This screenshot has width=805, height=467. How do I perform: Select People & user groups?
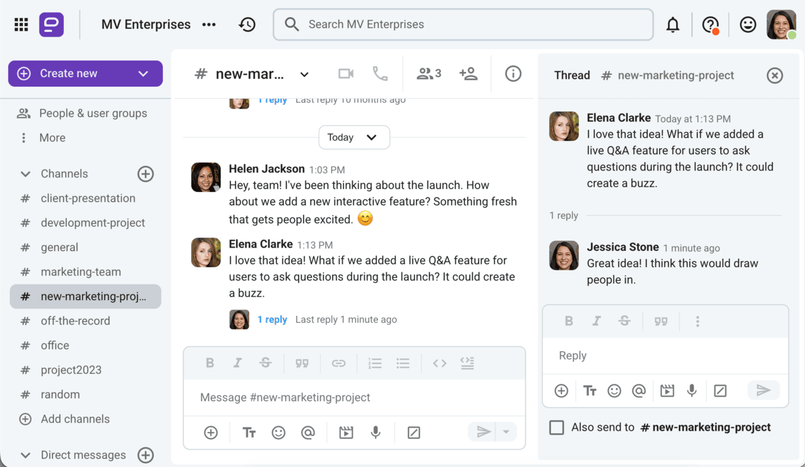93,113
